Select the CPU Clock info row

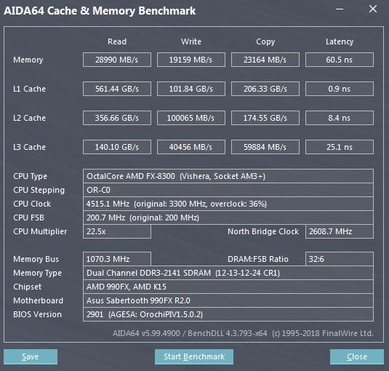[228, 204]
